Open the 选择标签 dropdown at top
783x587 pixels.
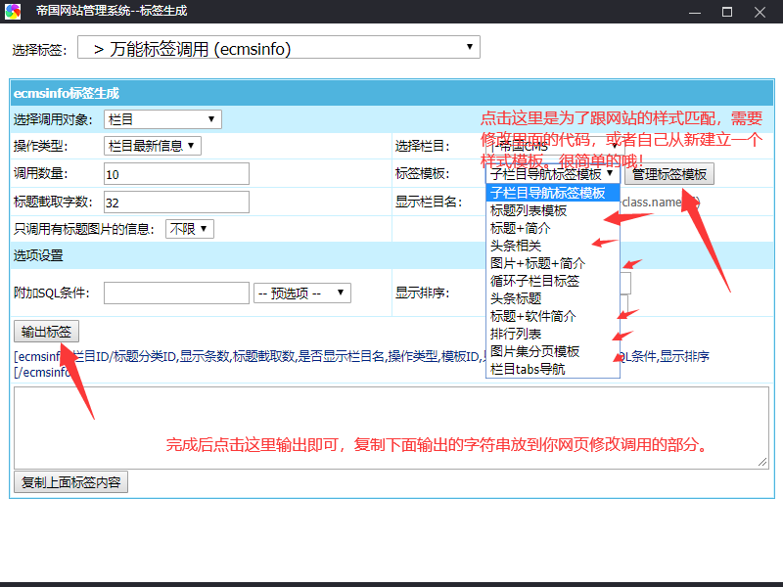coord(279,48)
